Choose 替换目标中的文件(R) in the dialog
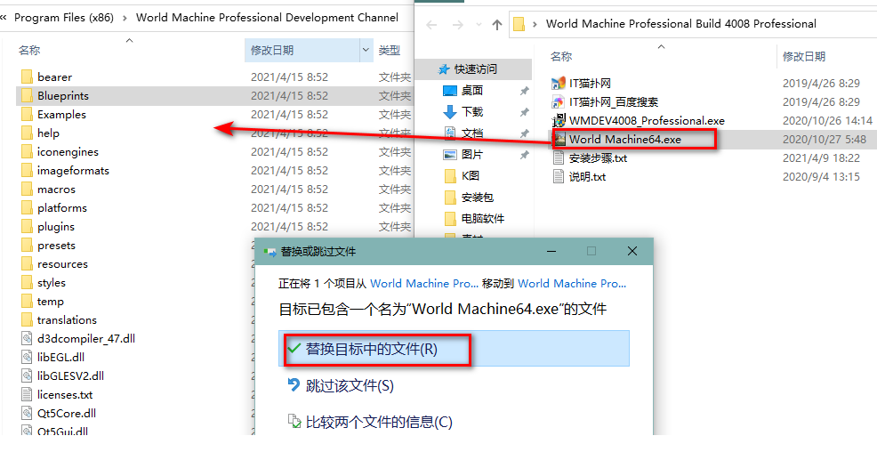 point(455,349)
